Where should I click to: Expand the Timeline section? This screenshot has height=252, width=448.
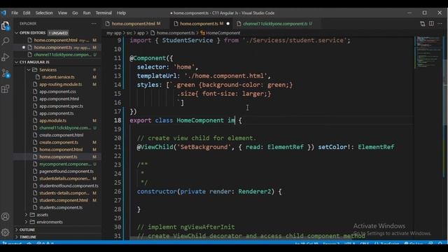click(x=28, y=237)
